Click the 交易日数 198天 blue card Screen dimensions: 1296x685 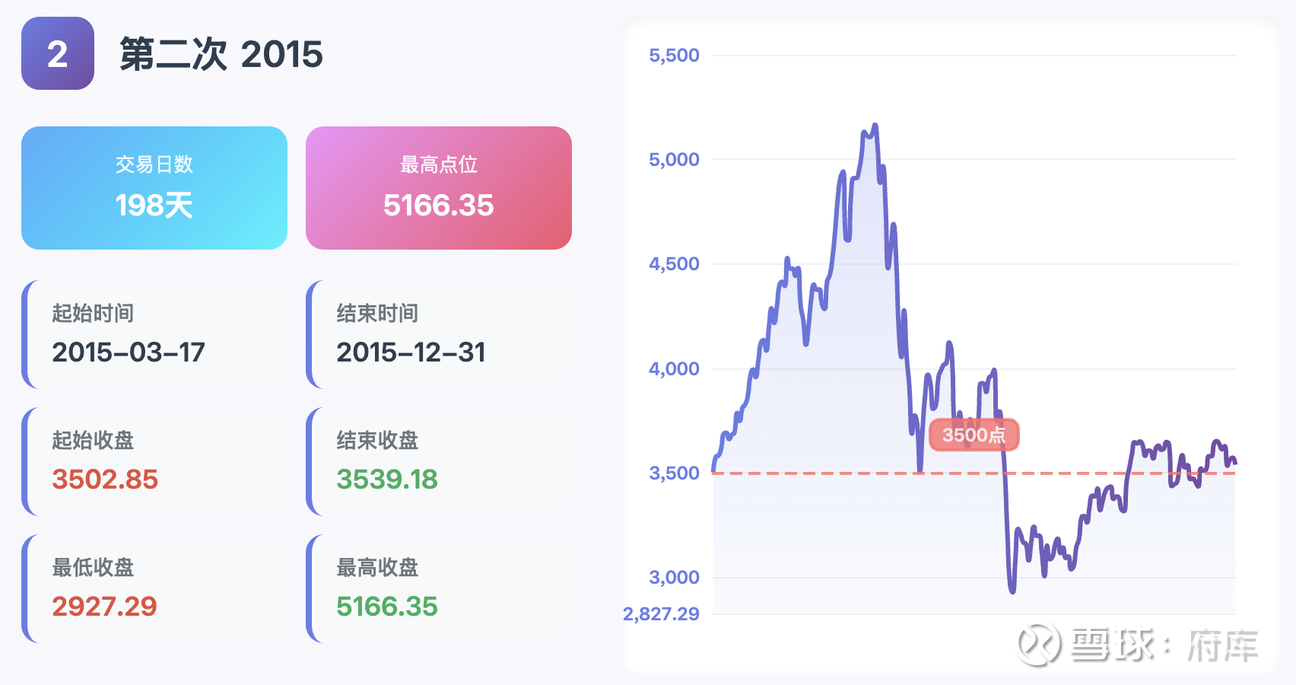154,188
